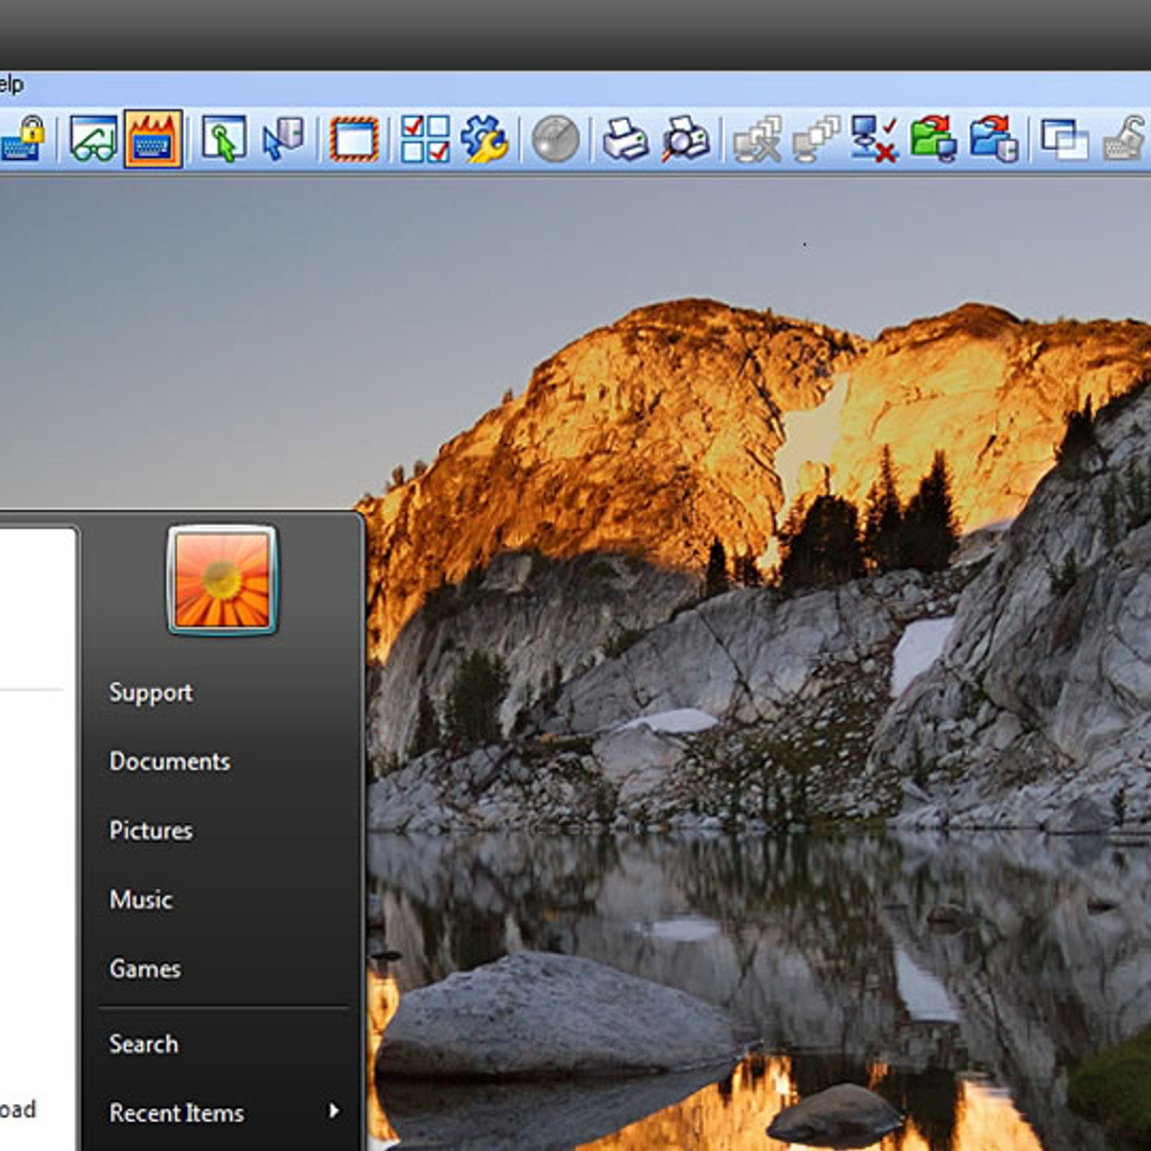This screenshot has width=1151, height=1151.
Task: Click the green cursor window icon
Action: click(x=223, y=140)
